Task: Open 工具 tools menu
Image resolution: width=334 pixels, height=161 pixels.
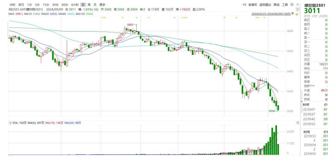Action: click(x=285, y=5)
